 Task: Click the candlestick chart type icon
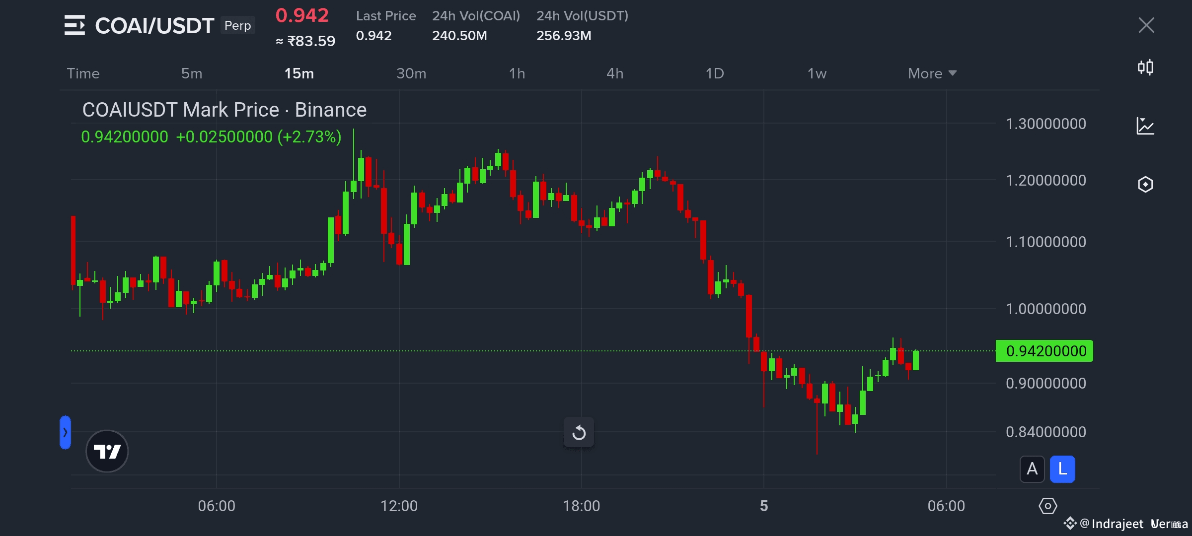1145,67
